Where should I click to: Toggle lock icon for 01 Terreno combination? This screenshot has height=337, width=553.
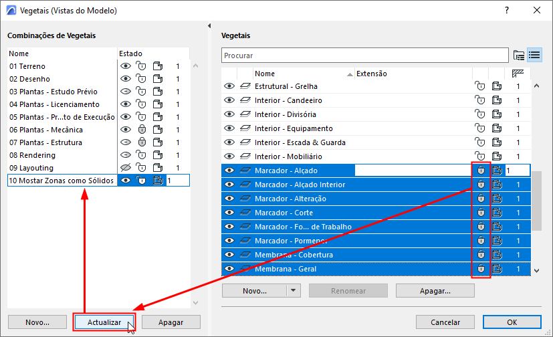[141, 66]
